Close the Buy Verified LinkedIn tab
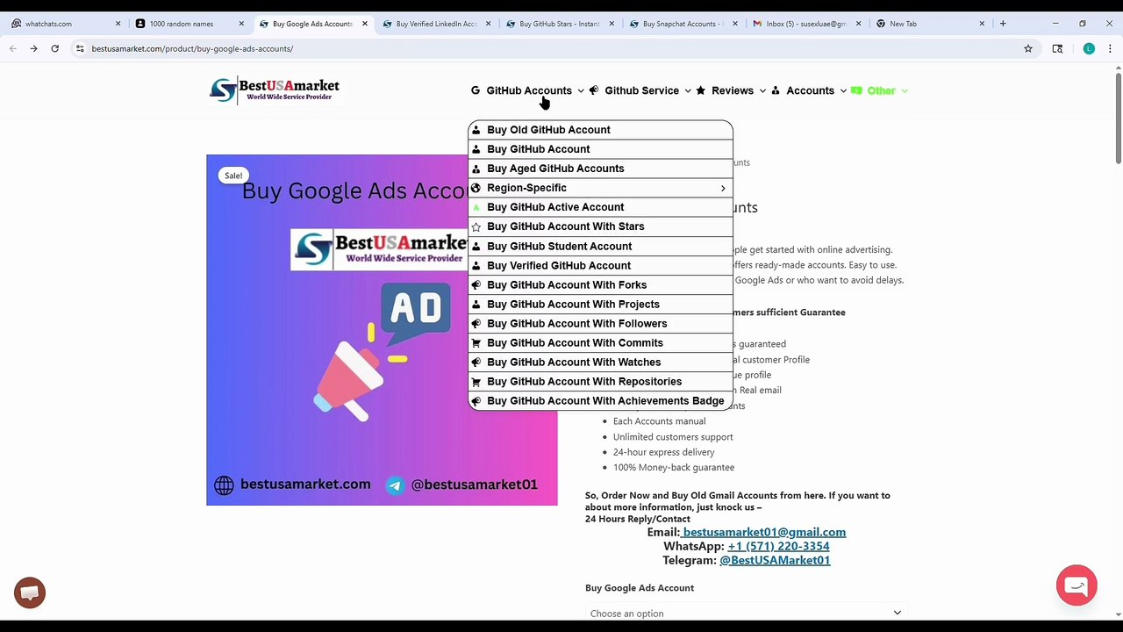The image size is (1123, 632). [x=488, y=24]
